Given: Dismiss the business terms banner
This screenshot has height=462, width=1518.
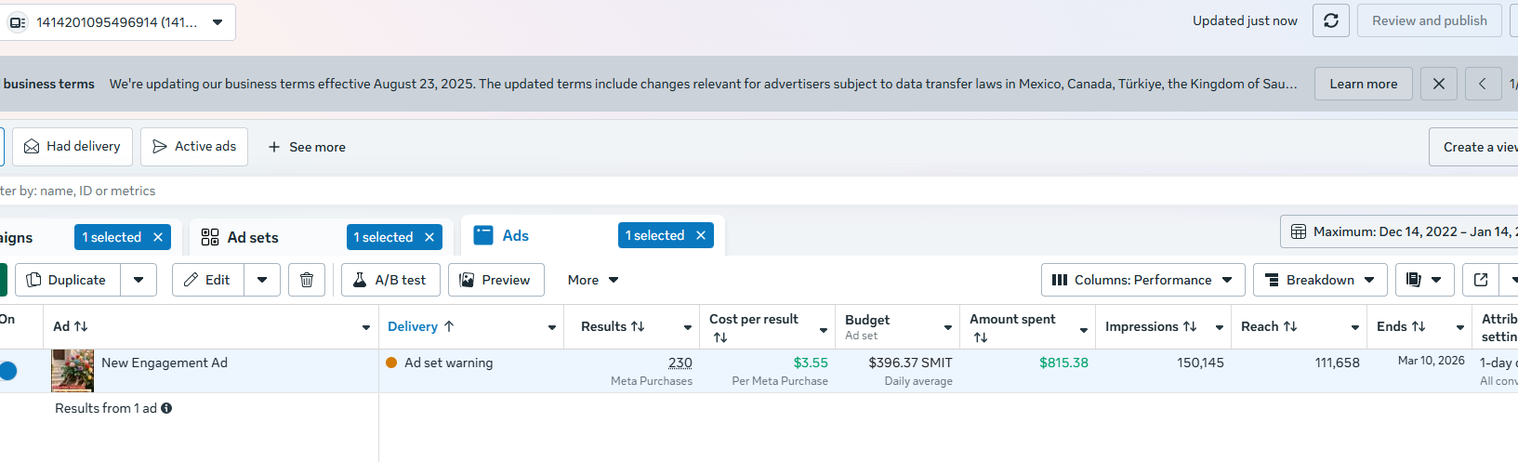Looking at the screenshot, I should [1438, 84].
